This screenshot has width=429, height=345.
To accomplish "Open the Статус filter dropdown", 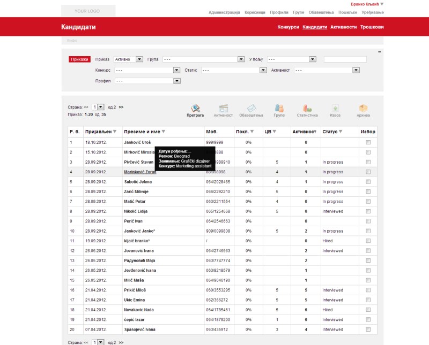I will click(263, 70).
